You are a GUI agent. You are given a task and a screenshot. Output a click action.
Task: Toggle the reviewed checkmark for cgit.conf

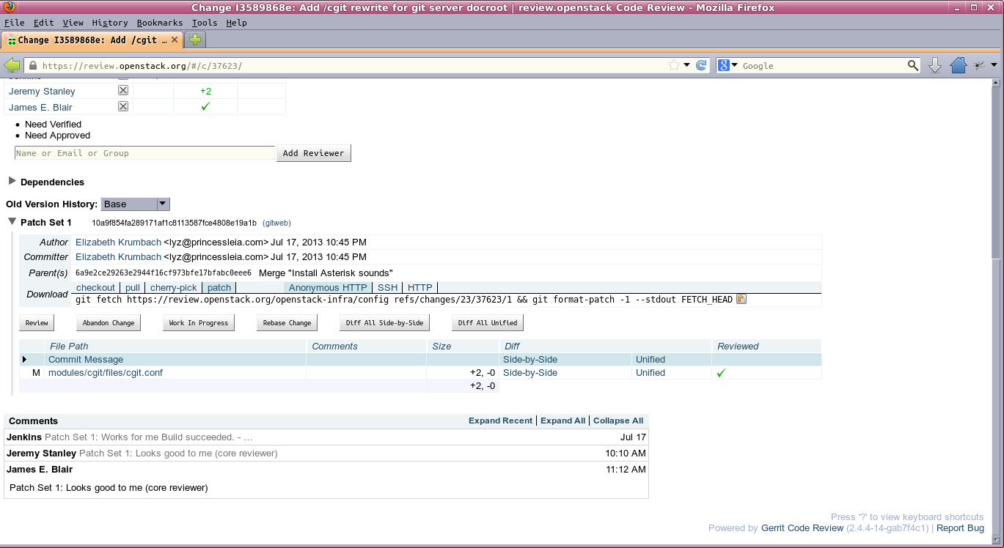[720, 373]
